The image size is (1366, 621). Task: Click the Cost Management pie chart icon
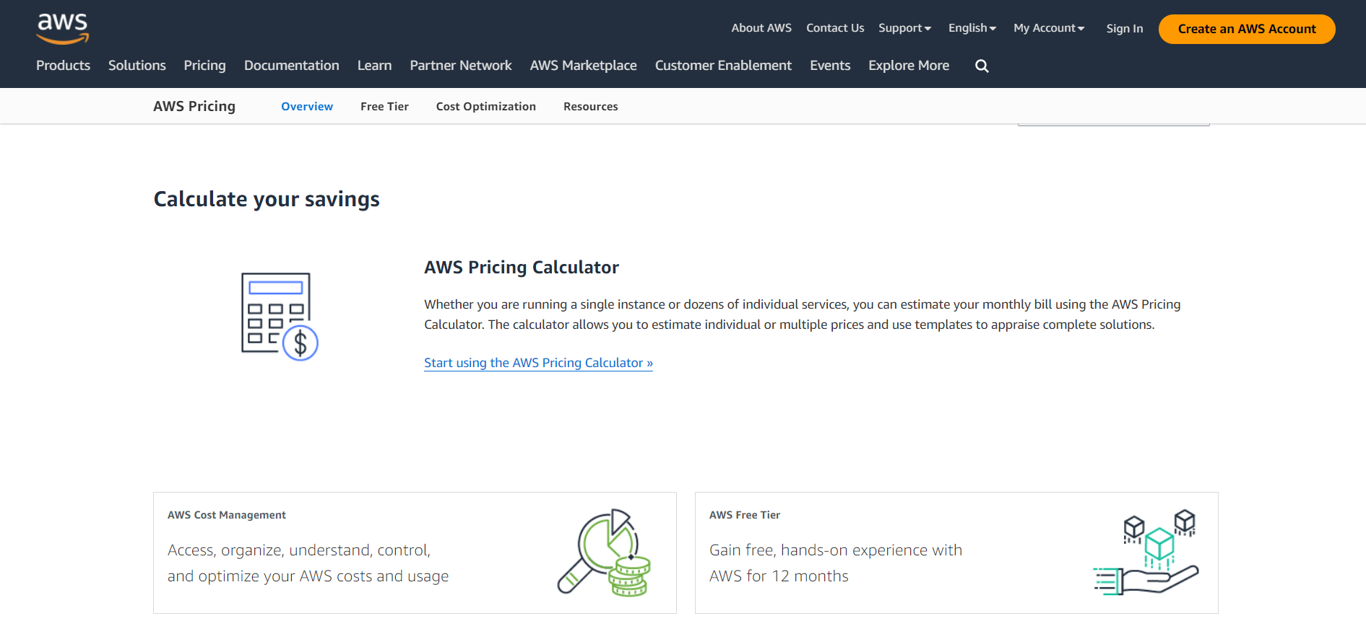pos(604,553)
